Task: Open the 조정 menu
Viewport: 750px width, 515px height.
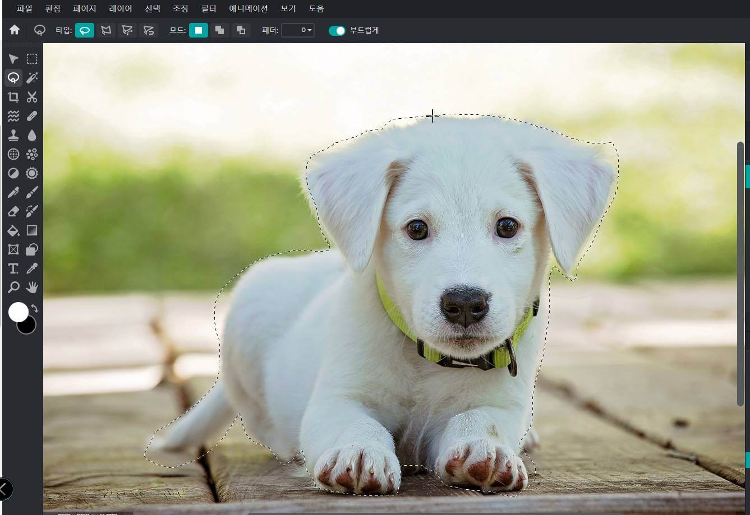Action: tap(181, 9)
